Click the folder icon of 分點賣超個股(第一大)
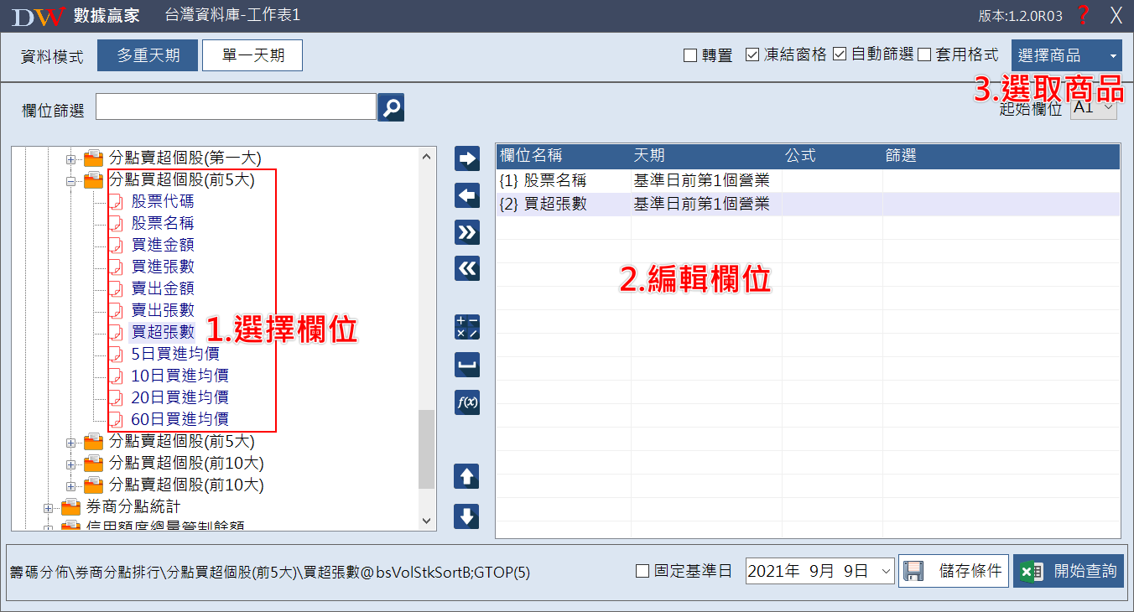1134x612 pixels. (x=94, y=158)
